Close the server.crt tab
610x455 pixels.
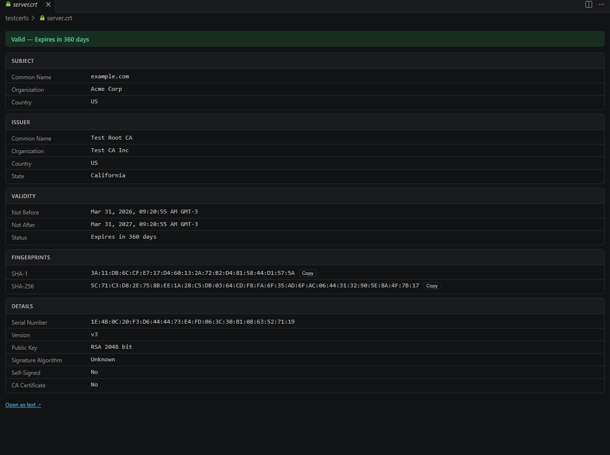48,4
